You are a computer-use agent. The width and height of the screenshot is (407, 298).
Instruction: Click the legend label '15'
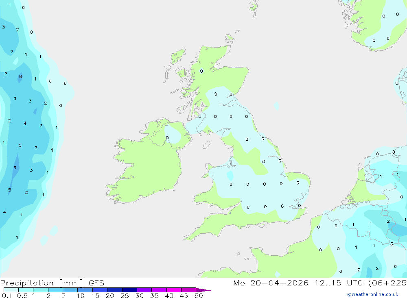point(95,296)
